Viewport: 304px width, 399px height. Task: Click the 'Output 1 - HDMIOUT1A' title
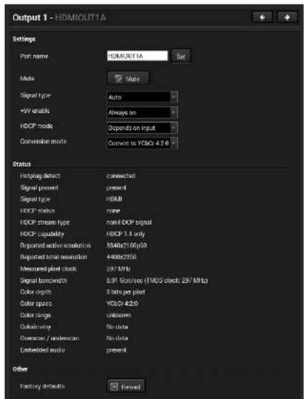click(x=59, y=18)
